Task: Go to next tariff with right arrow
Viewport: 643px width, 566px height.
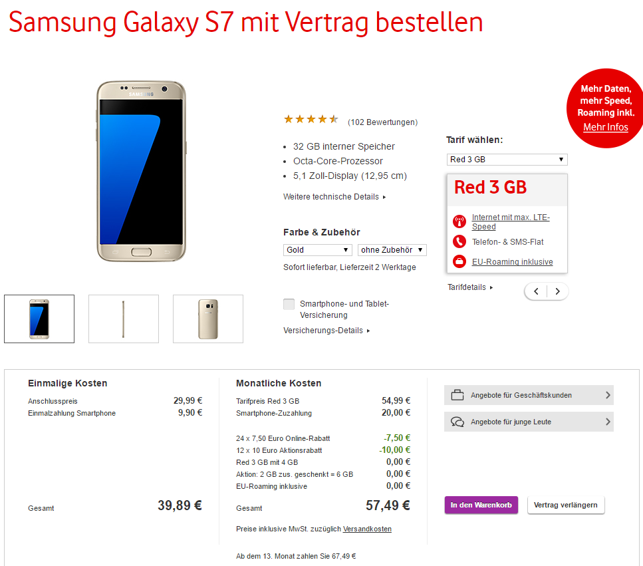Action: pyautogui.click(x=558, y=291)
